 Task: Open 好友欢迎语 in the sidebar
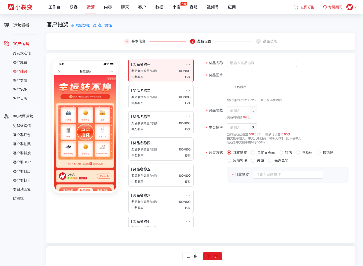pyautogui.click(x=22, y=53)
